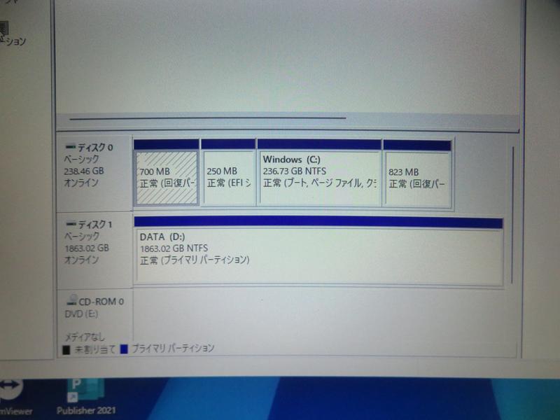The width and height of the screenshot is (560, 420).
Task: Click the オンライン status under ディスク 0
Action: pyautogui.click(x=81, y=183)
